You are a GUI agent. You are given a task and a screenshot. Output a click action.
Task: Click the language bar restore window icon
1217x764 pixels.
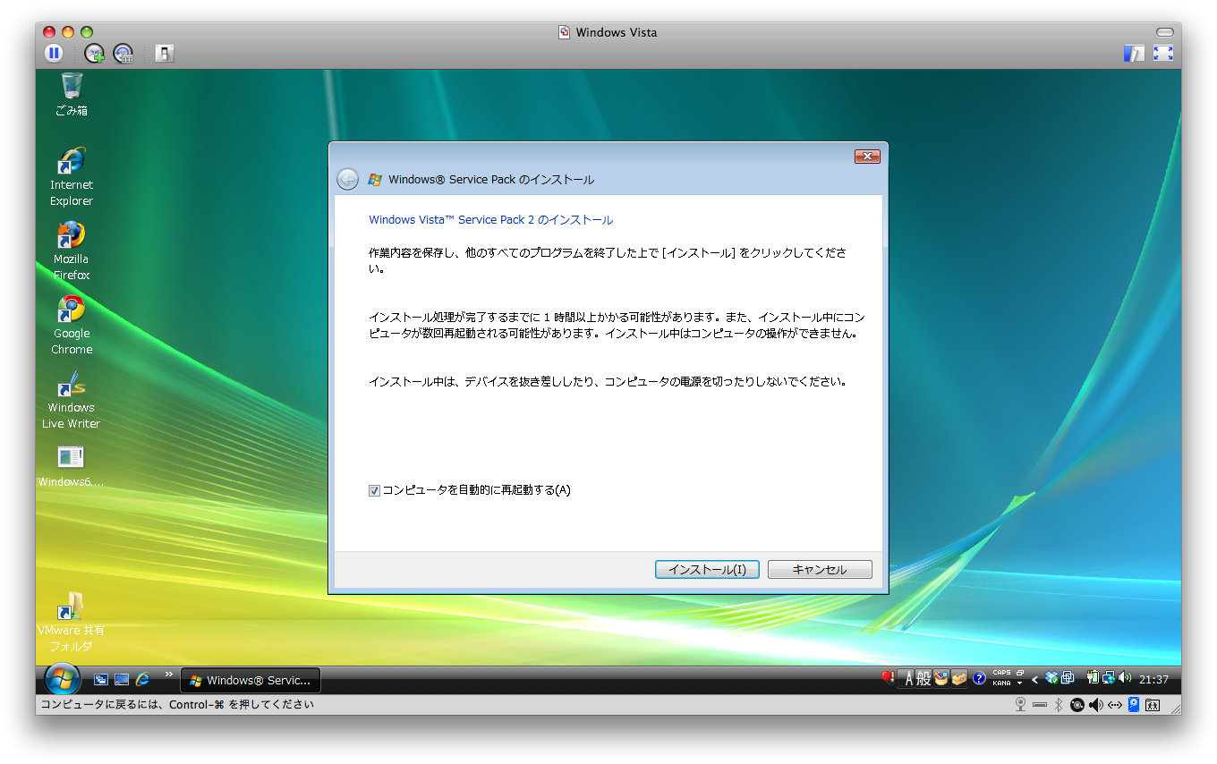(x=1020, y=673)
